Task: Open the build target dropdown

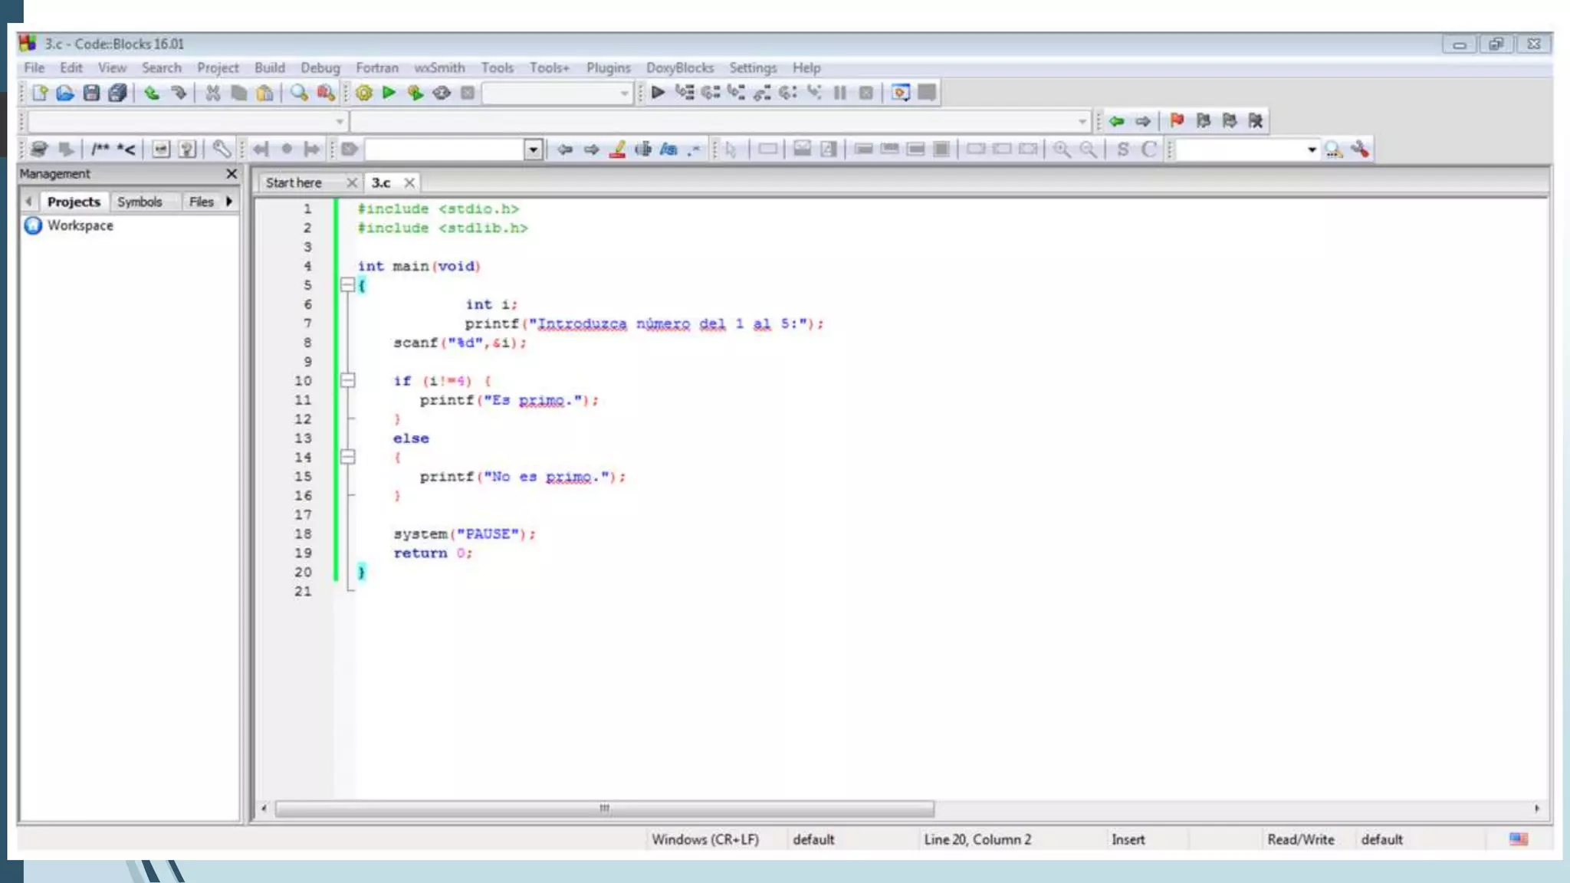Action: [624, 94]
